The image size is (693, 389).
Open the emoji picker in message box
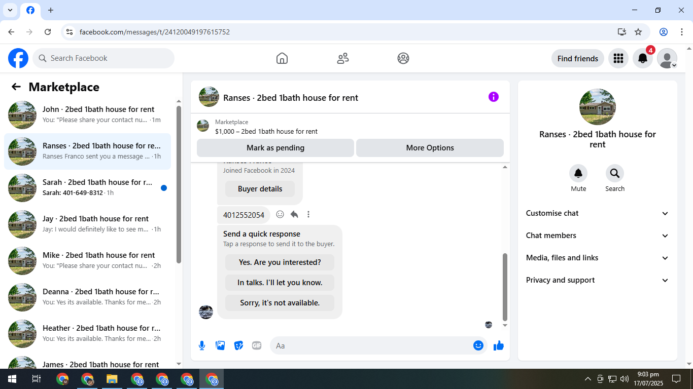point(478,345)
